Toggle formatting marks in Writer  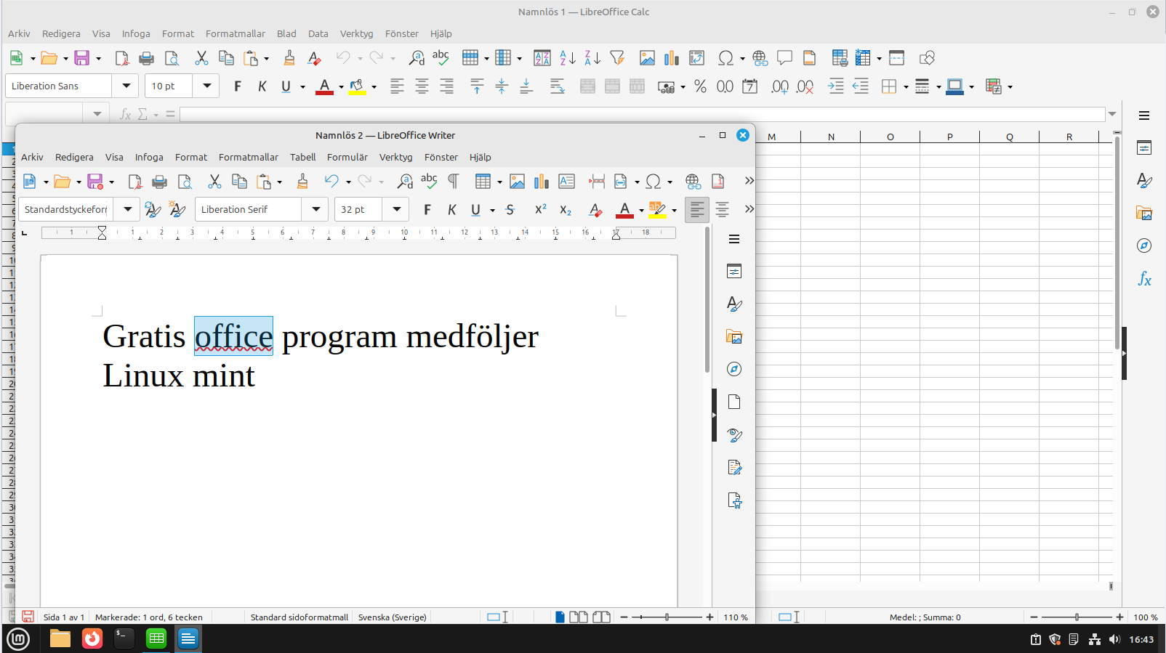coord(454,182)
